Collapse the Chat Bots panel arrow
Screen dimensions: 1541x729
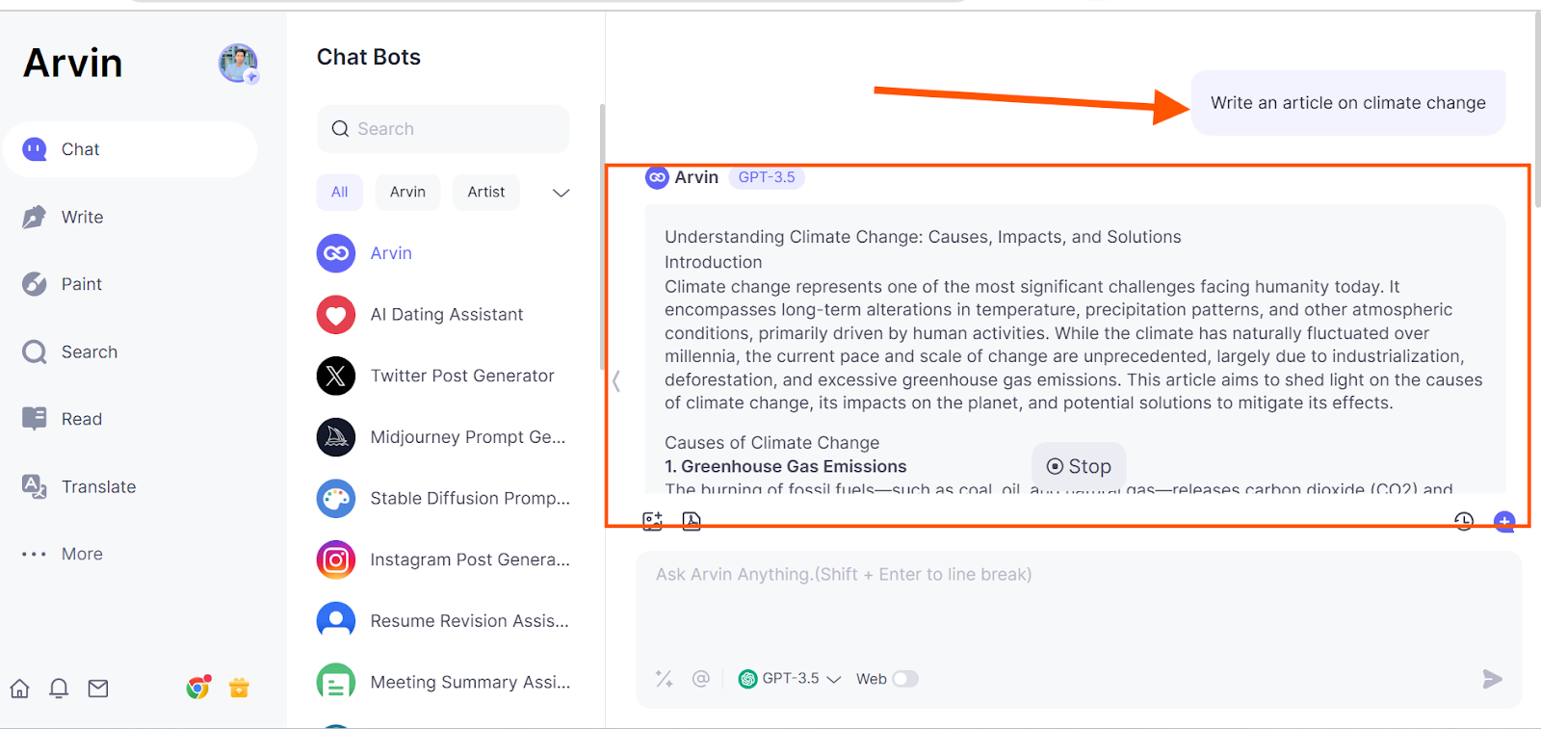coord(616,381)
